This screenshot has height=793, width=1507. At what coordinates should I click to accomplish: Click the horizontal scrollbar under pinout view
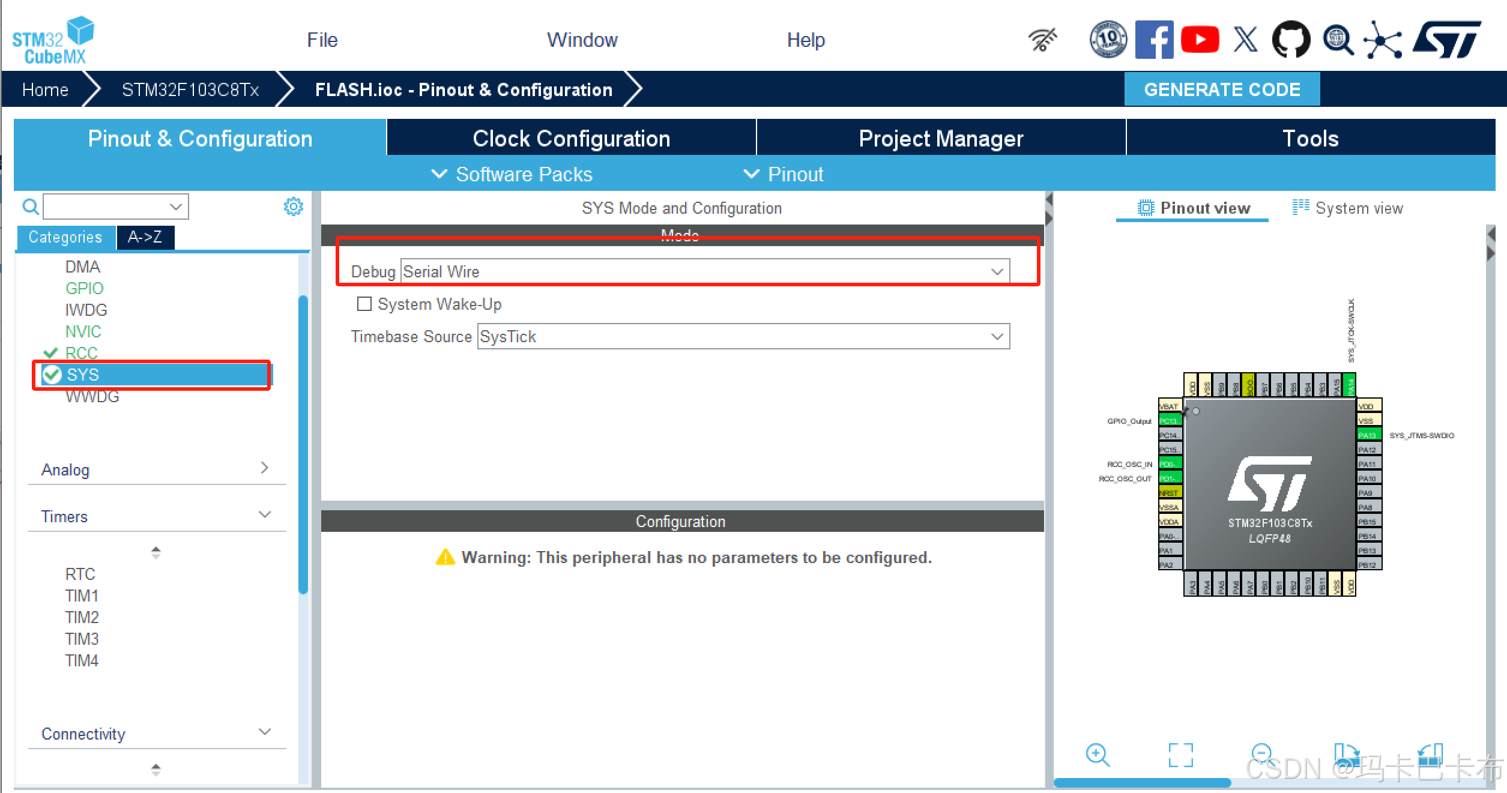pyautogui.click(x=1142, y=782)
